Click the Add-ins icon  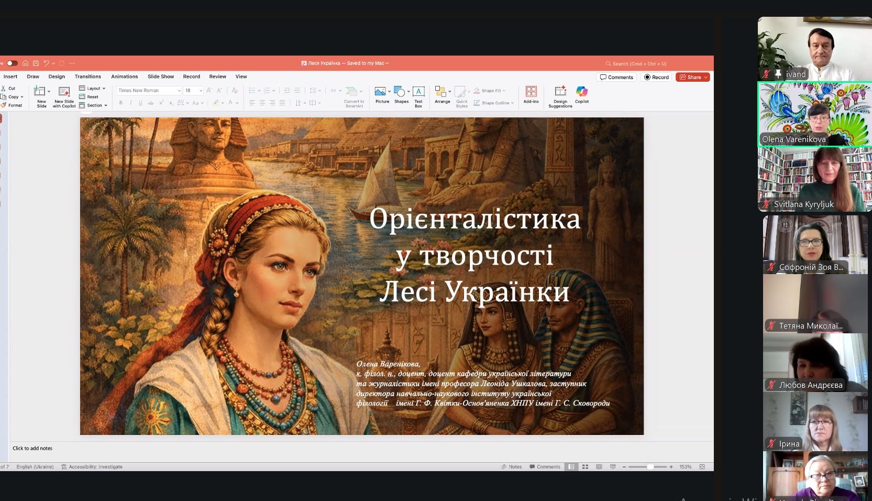point(531,95)
